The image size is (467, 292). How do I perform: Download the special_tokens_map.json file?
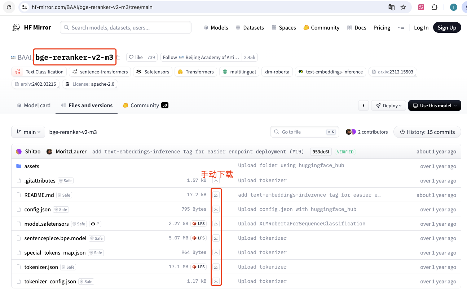(216, 252)
